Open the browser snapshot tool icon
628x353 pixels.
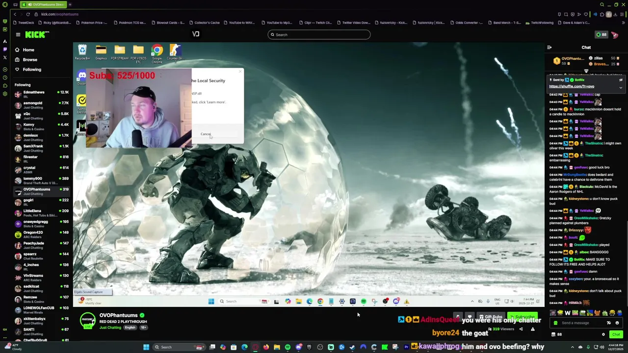pyautogui.click(x=566, y=14)
